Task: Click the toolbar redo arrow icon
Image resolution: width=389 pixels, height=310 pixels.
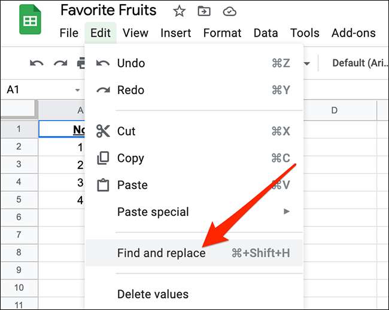Action: click(60, 63)
